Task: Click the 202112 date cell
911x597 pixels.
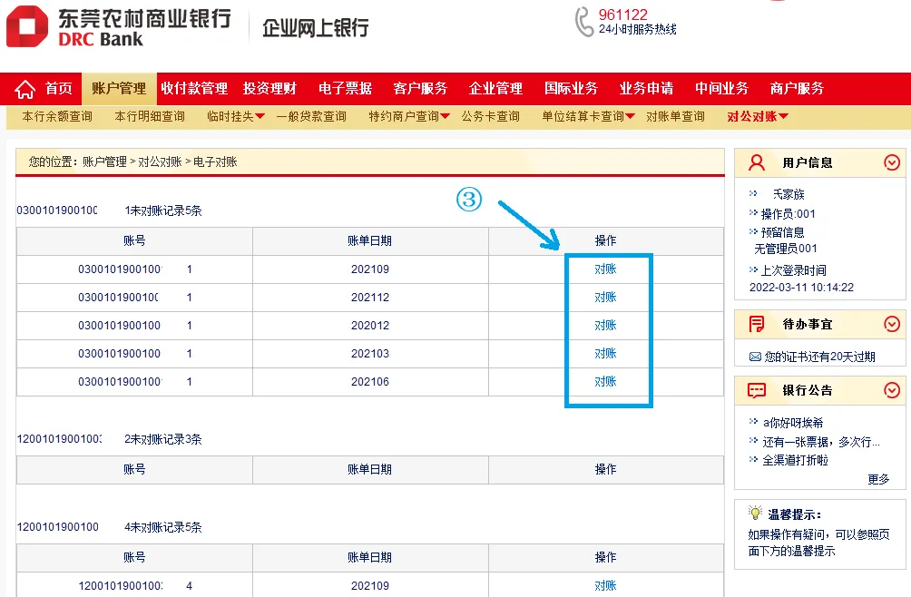Action: (370, 298)
